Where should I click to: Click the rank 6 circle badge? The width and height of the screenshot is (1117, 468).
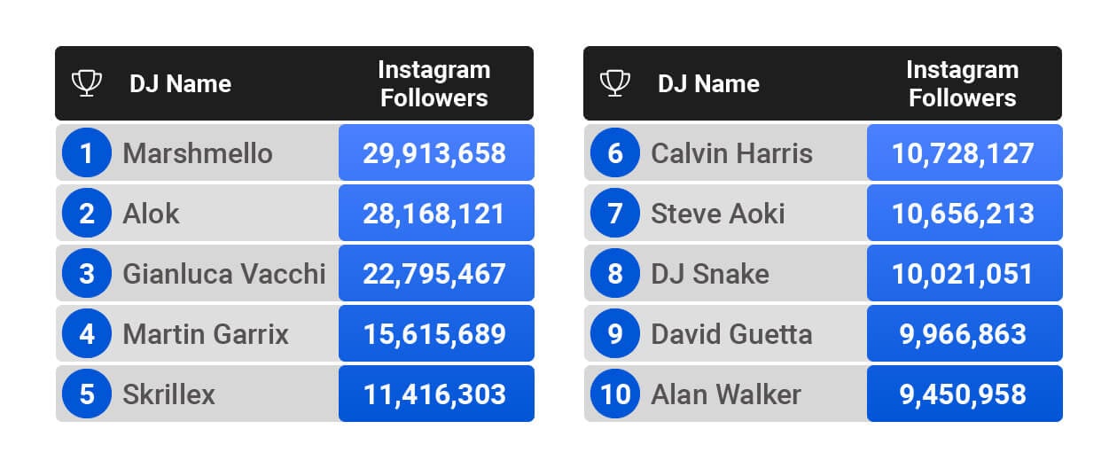pyautogui.click(x=615, y=153)
